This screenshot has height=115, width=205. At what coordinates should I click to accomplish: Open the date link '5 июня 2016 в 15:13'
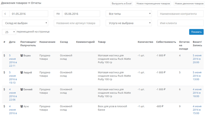pyautogui.click(x=13, y=78)
